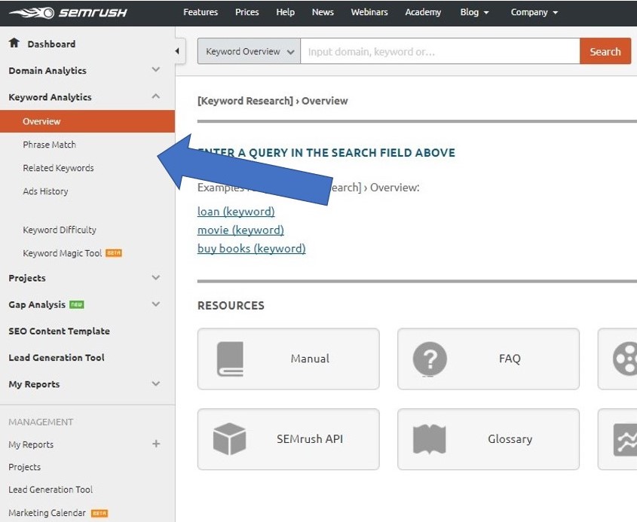Screen dimensions: 637x522
Task: Open Prices in the top menu
Action: [247, 12]
